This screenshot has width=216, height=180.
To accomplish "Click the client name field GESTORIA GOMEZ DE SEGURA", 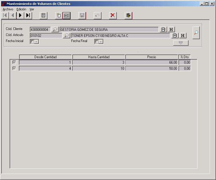I will pos(109,29).
